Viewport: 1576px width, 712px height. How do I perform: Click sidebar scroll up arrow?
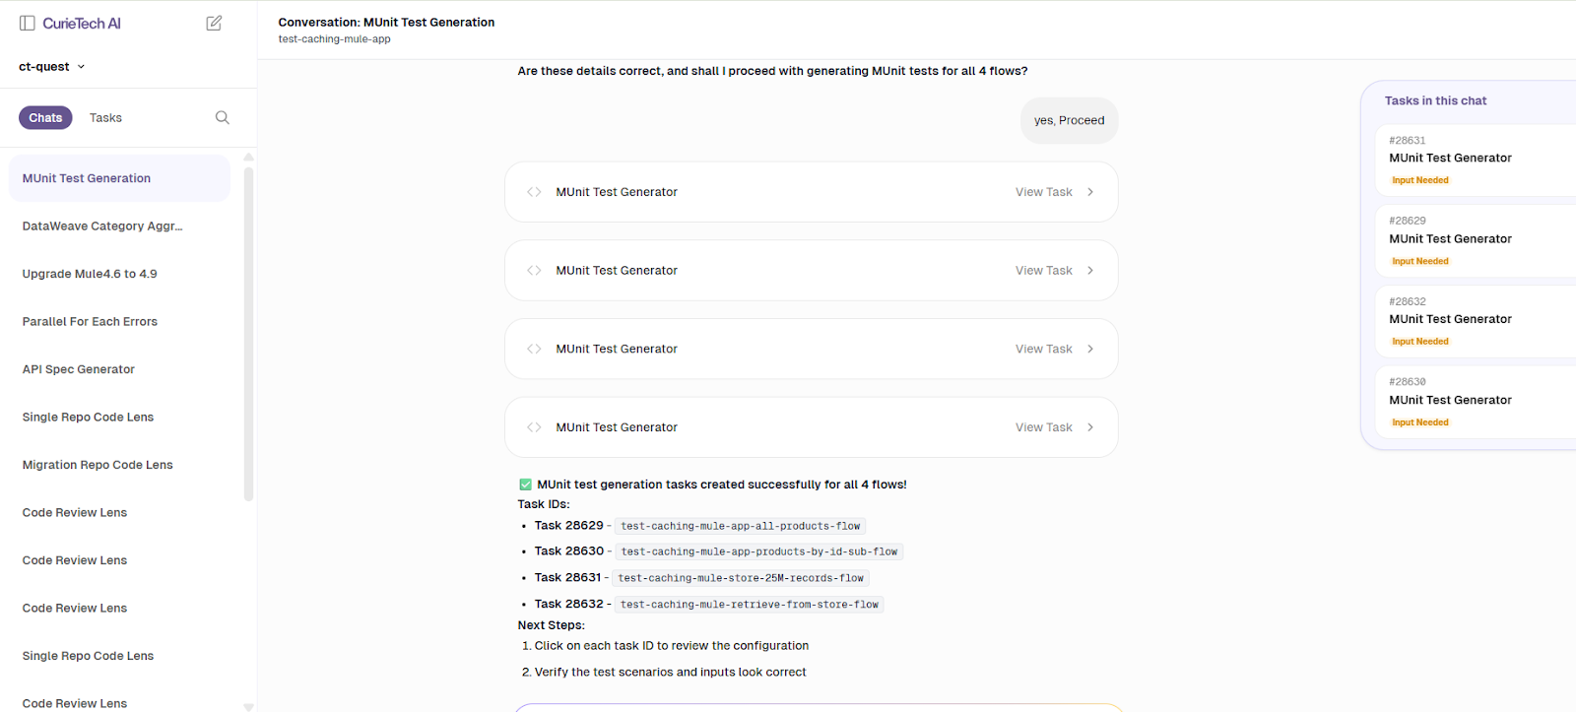(x=248, y=157)
